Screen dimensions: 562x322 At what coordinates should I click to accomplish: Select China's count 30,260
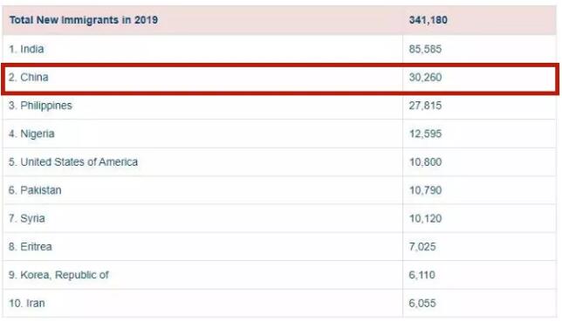(x=425, y=77)
